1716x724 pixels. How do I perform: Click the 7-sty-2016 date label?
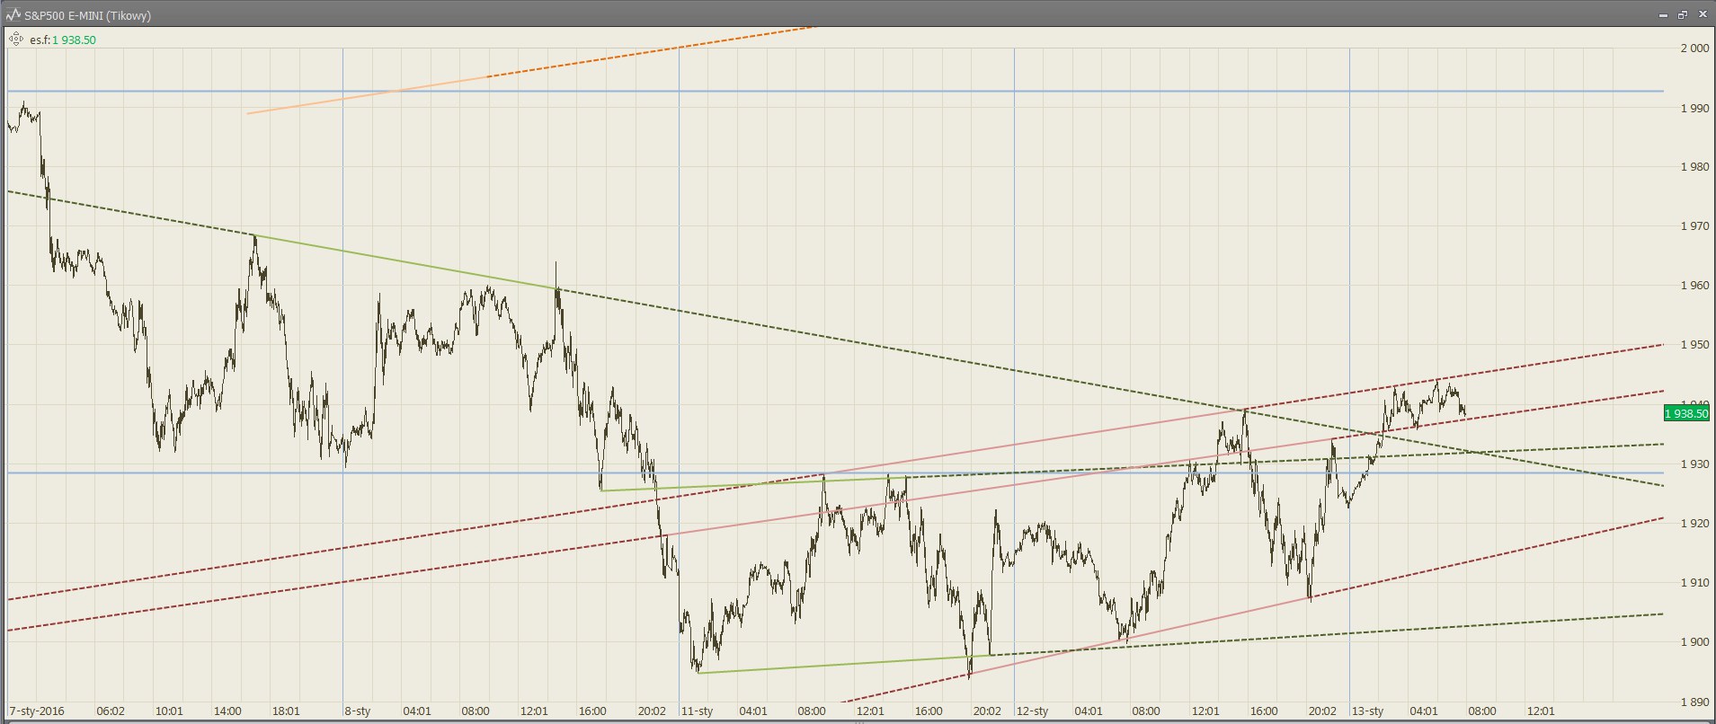(38, 711)
